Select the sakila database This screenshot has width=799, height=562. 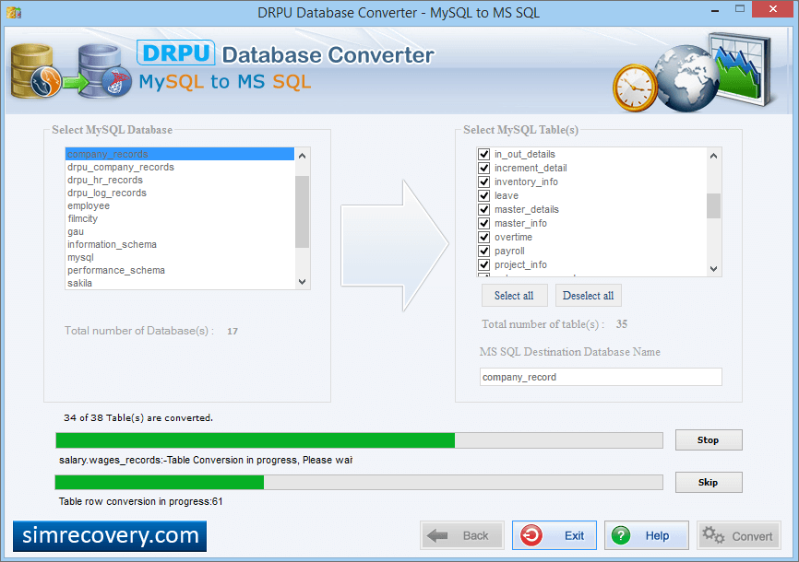pyautogui.click(x=180, y=283)
